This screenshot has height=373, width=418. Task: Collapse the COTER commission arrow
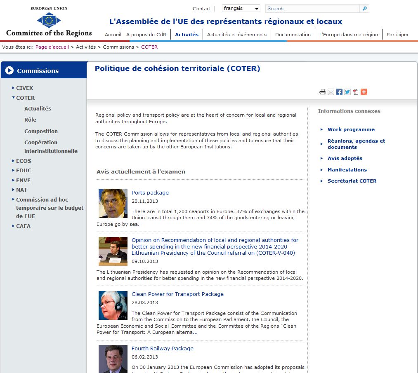(13, 97)
